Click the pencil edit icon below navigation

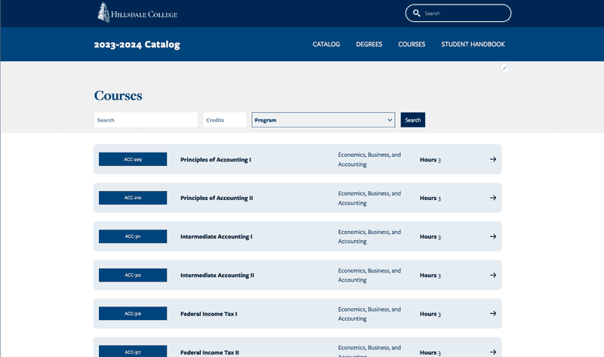[x=504, y=68]
